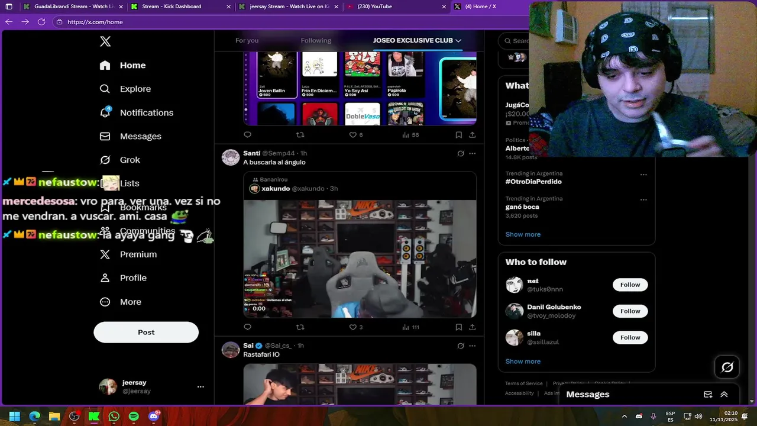The image size is (757, 426).
Task: Open WhatsApp from the taskbar
Action: click(x=114, y=417)
